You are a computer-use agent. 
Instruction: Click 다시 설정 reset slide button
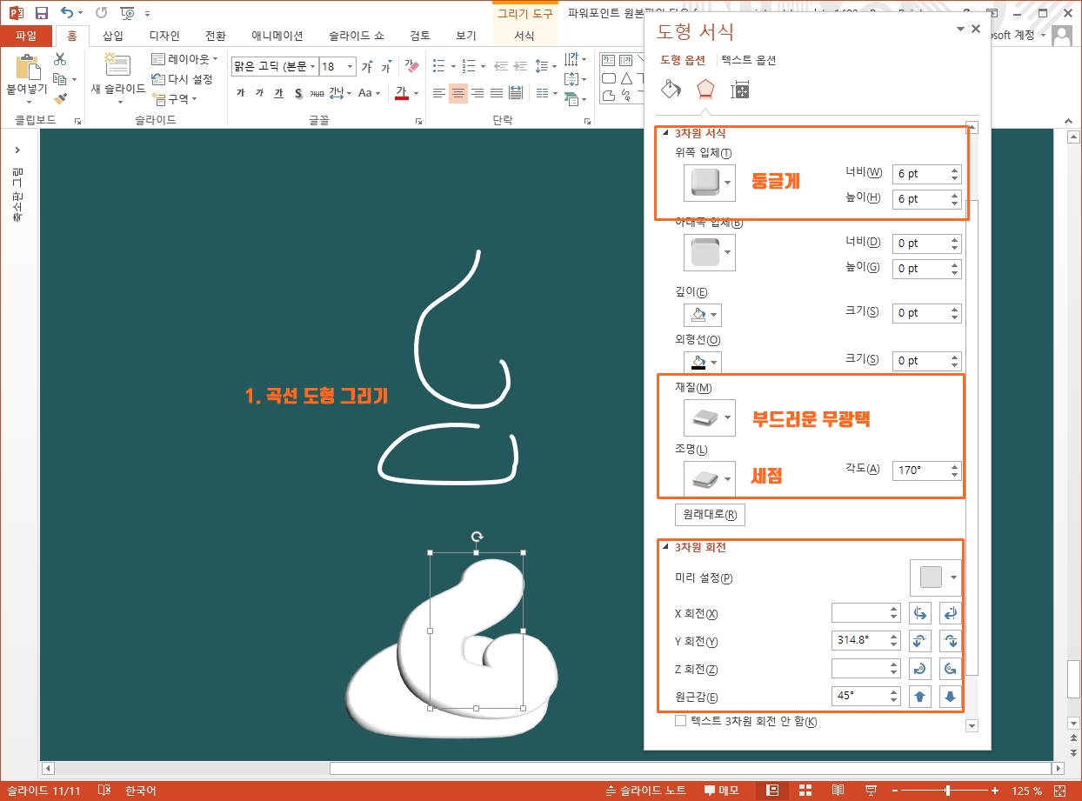[183, 79]
